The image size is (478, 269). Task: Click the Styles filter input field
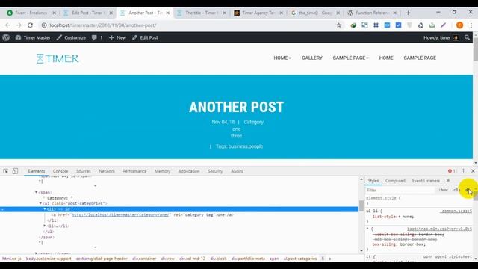point(400,190)
